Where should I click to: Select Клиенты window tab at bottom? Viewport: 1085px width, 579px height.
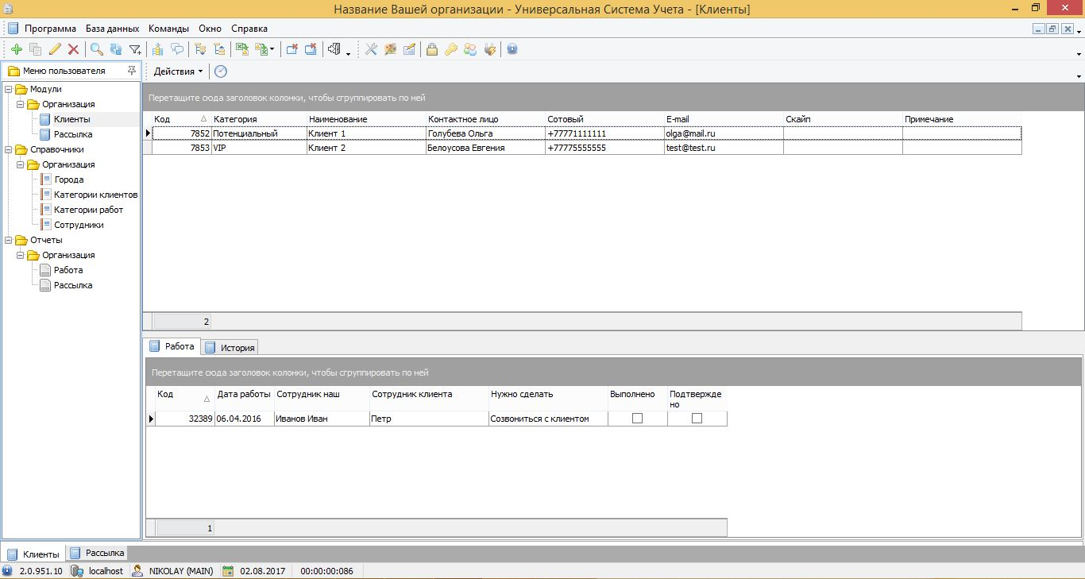33,554
